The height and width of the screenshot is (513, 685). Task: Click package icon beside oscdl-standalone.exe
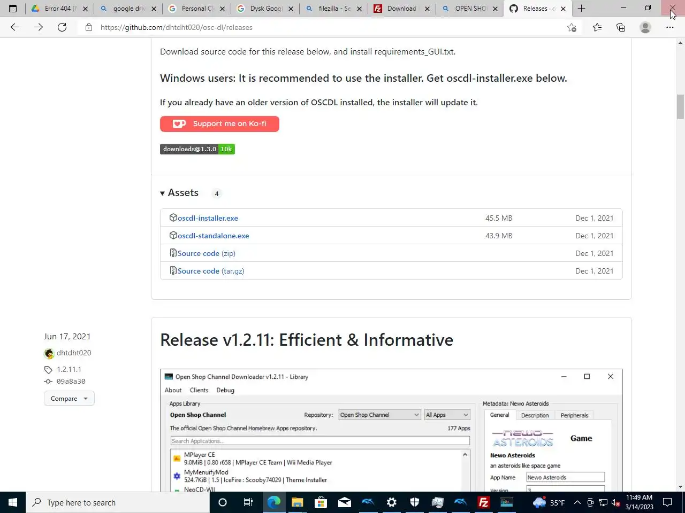(173, 235)
